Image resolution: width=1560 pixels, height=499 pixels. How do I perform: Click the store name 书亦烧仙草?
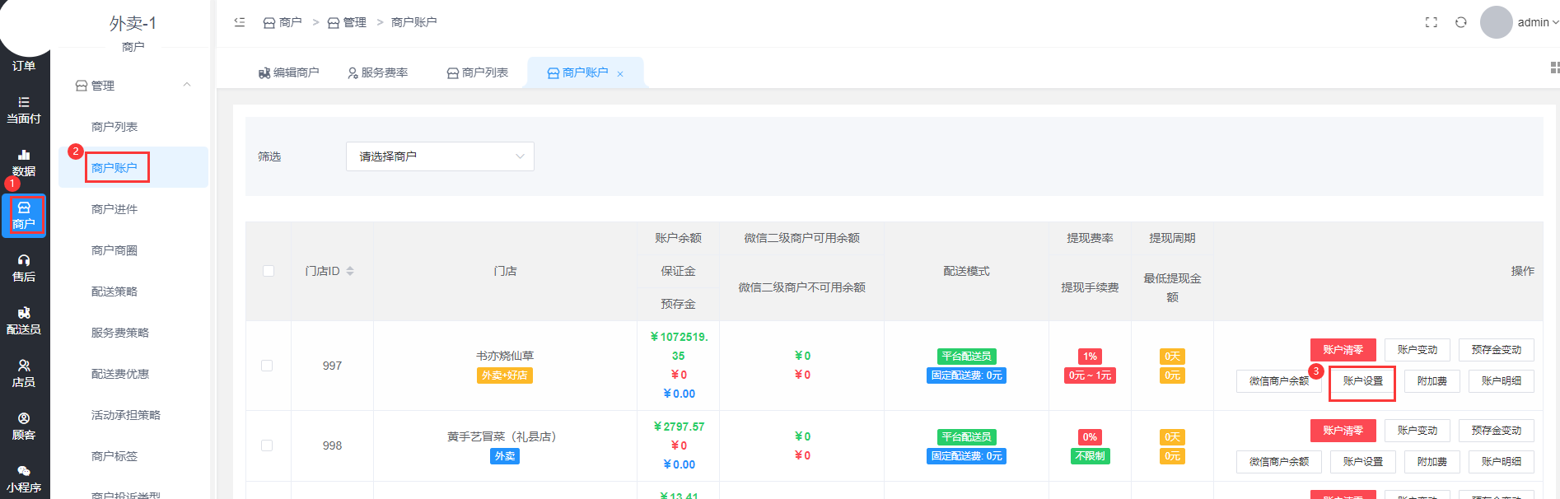(505, 356)
